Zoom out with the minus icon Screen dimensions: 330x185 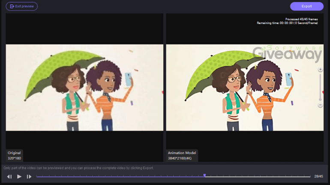320,105
